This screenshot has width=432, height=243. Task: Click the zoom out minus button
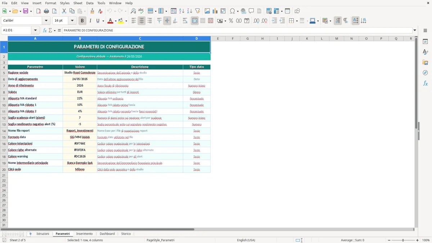(x=389, y=240)
